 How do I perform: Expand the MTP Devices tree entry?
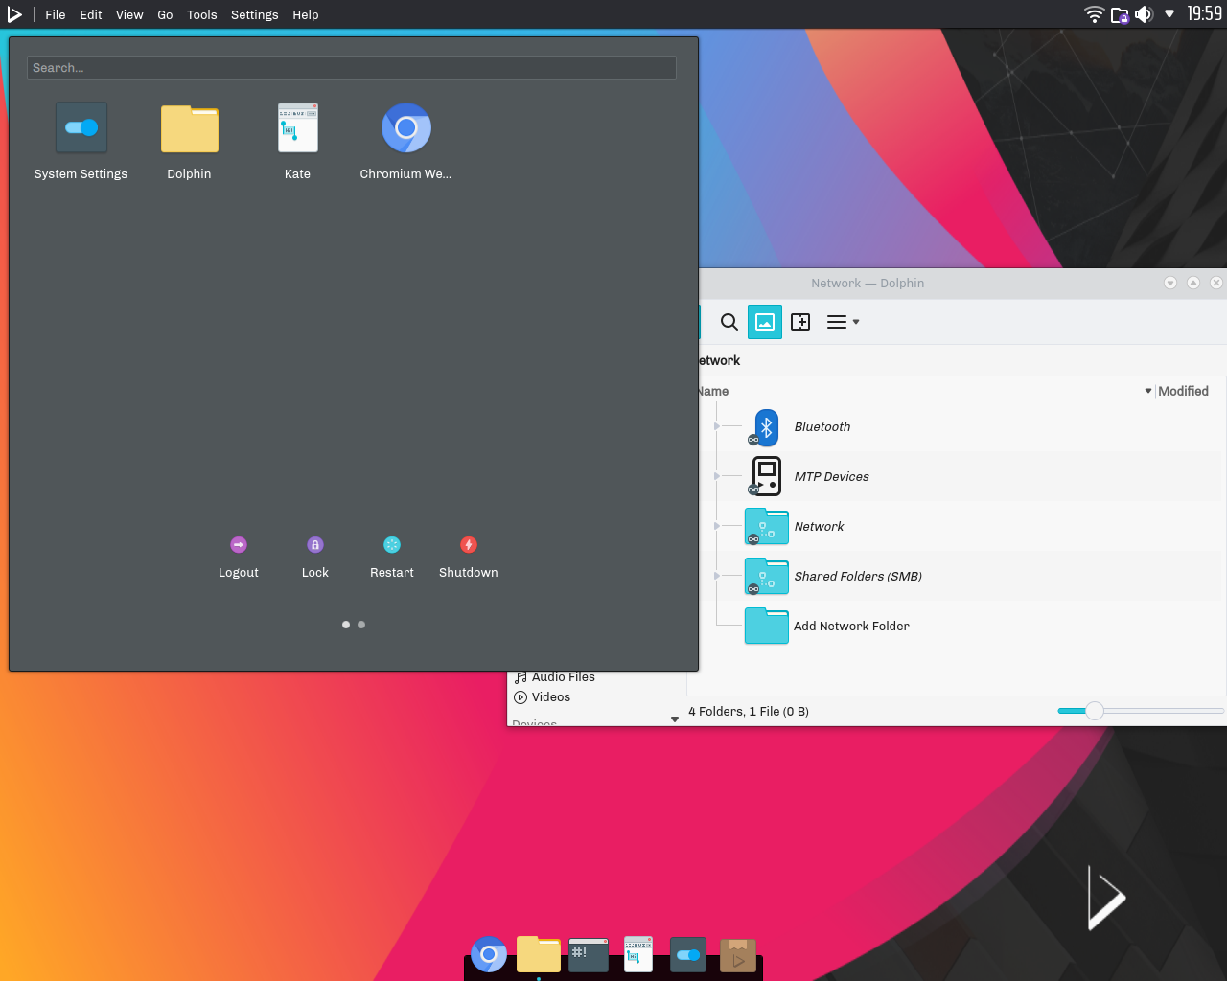pos(717,476)
